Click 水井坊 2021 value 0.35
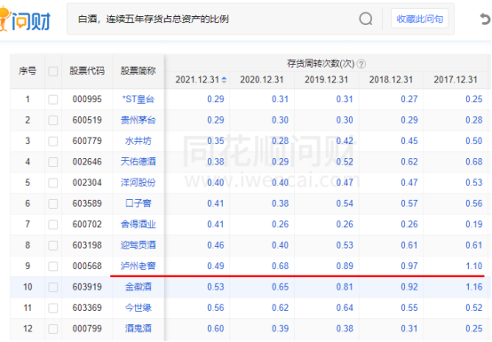 coord(216,141)
